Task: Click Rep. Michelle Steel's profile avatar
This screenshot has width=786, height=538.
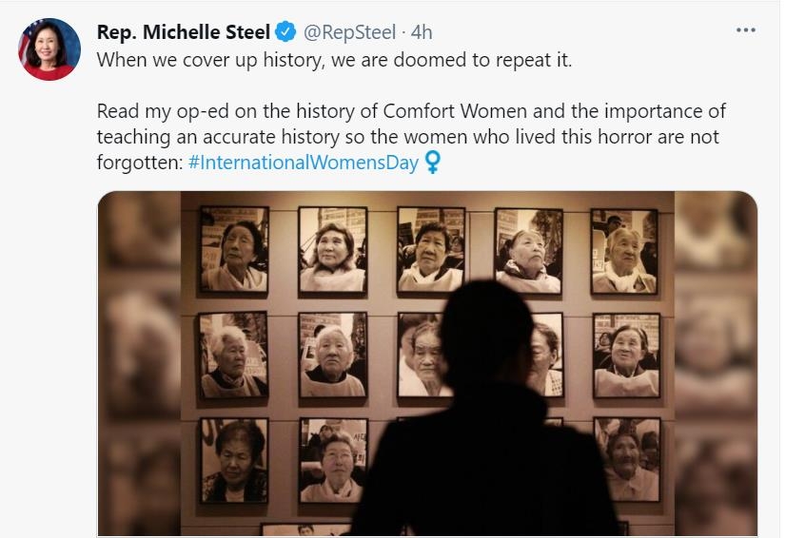Action: pos(49,49)
